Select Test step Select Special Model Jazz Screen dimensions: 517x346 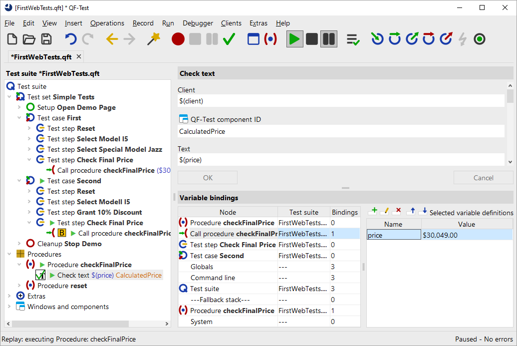click(x=104, y=149)
